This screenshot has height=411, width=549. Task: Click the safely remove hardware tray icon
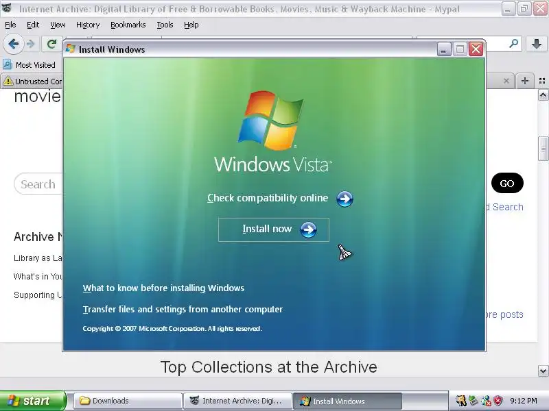(474, 401)
